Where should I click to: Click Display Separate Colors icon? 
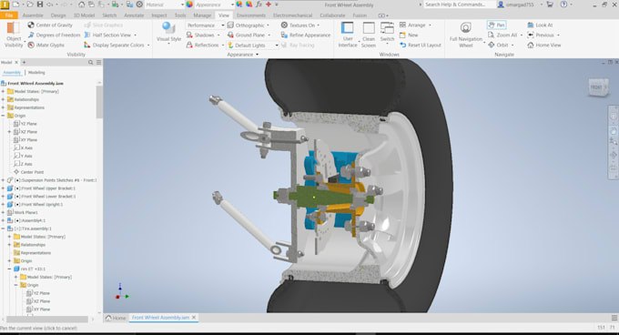87,45
